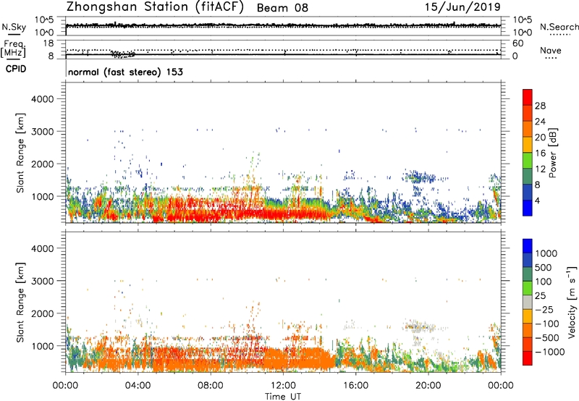The image size is (579, 401).
Task: Click the date '15/Jun/2019'
Action: pyautogui.click(x=462, y=7)
